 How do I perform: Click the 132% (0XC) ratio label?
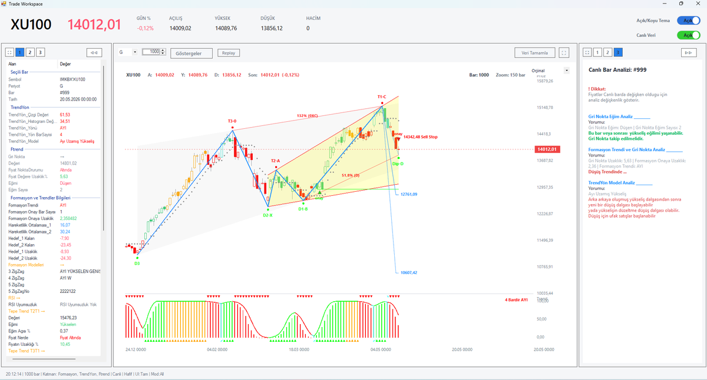point(308,116)
